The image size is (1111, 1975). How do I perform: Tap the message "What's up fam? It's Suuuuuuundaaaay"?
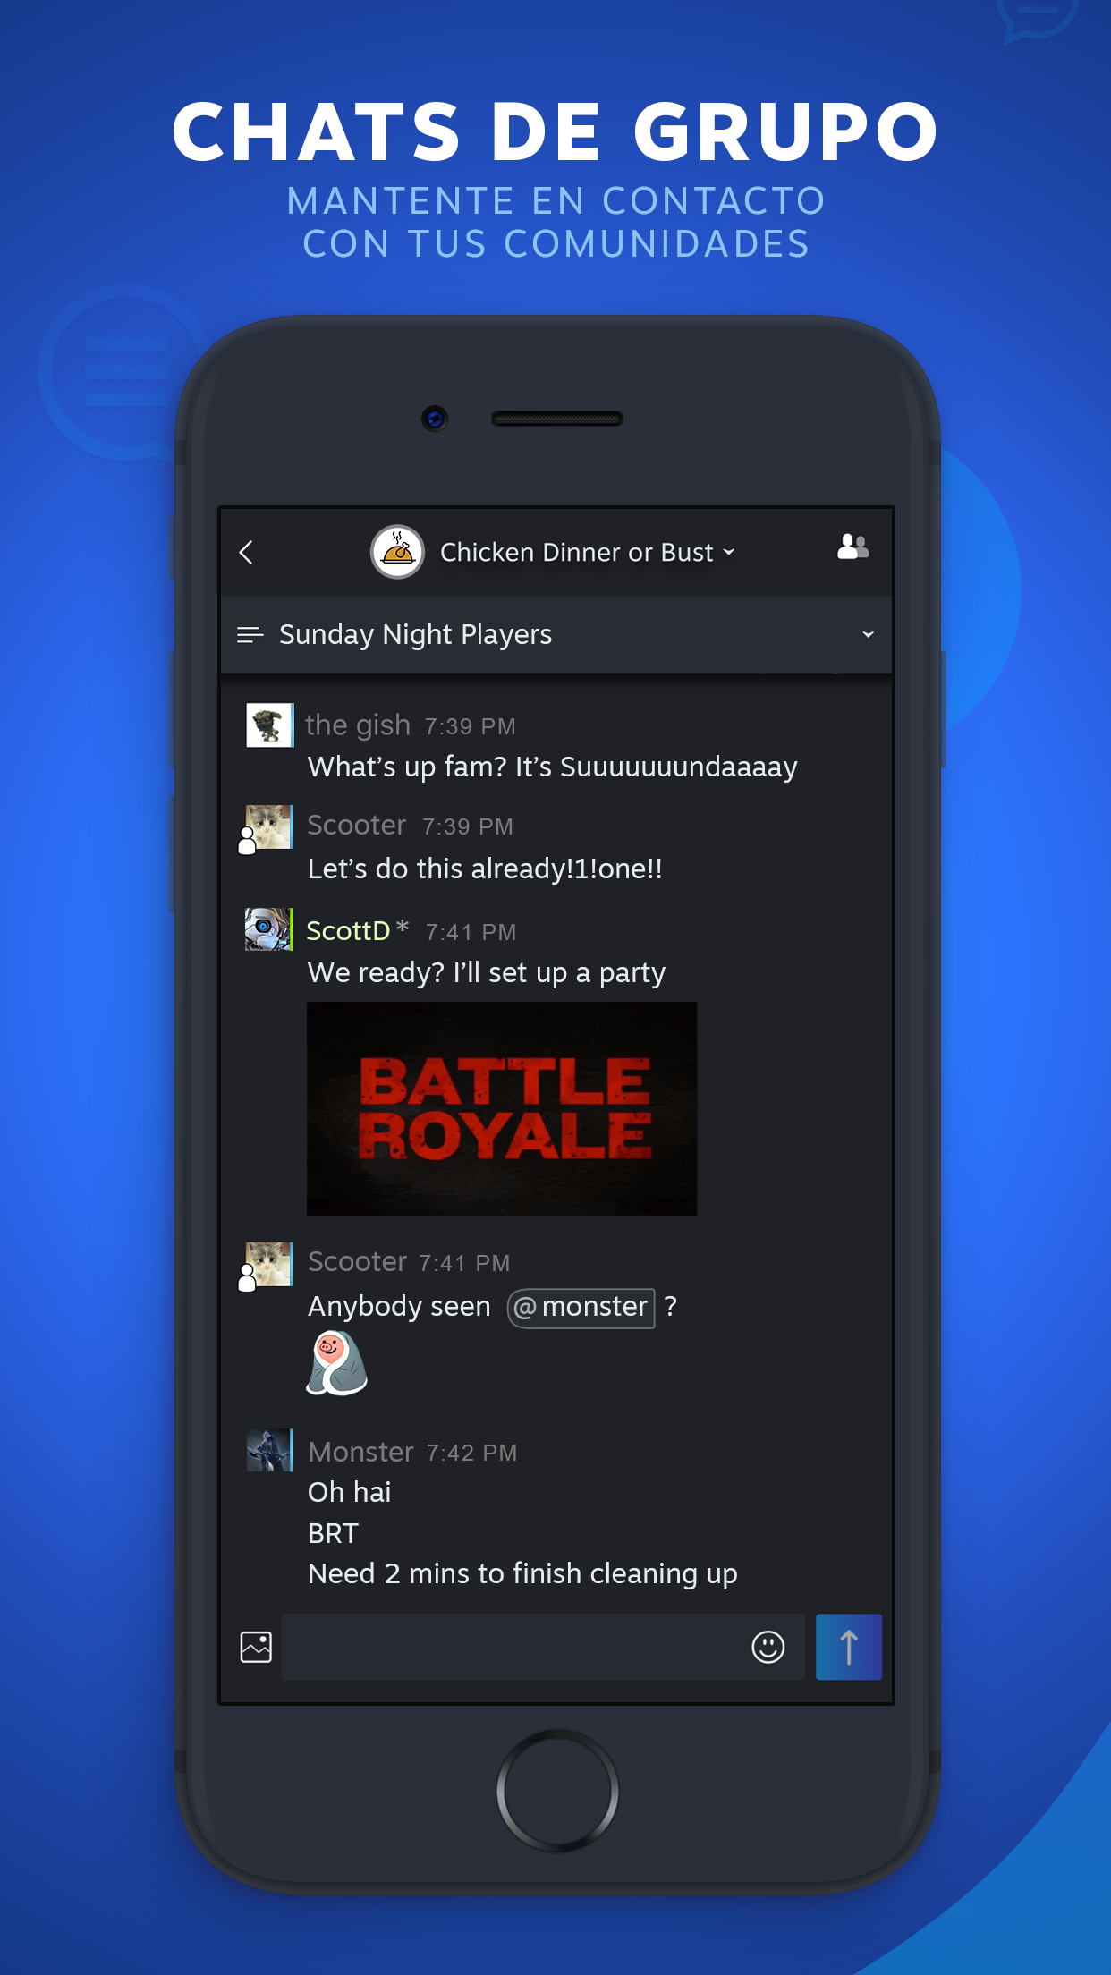(x=553, y=767)
